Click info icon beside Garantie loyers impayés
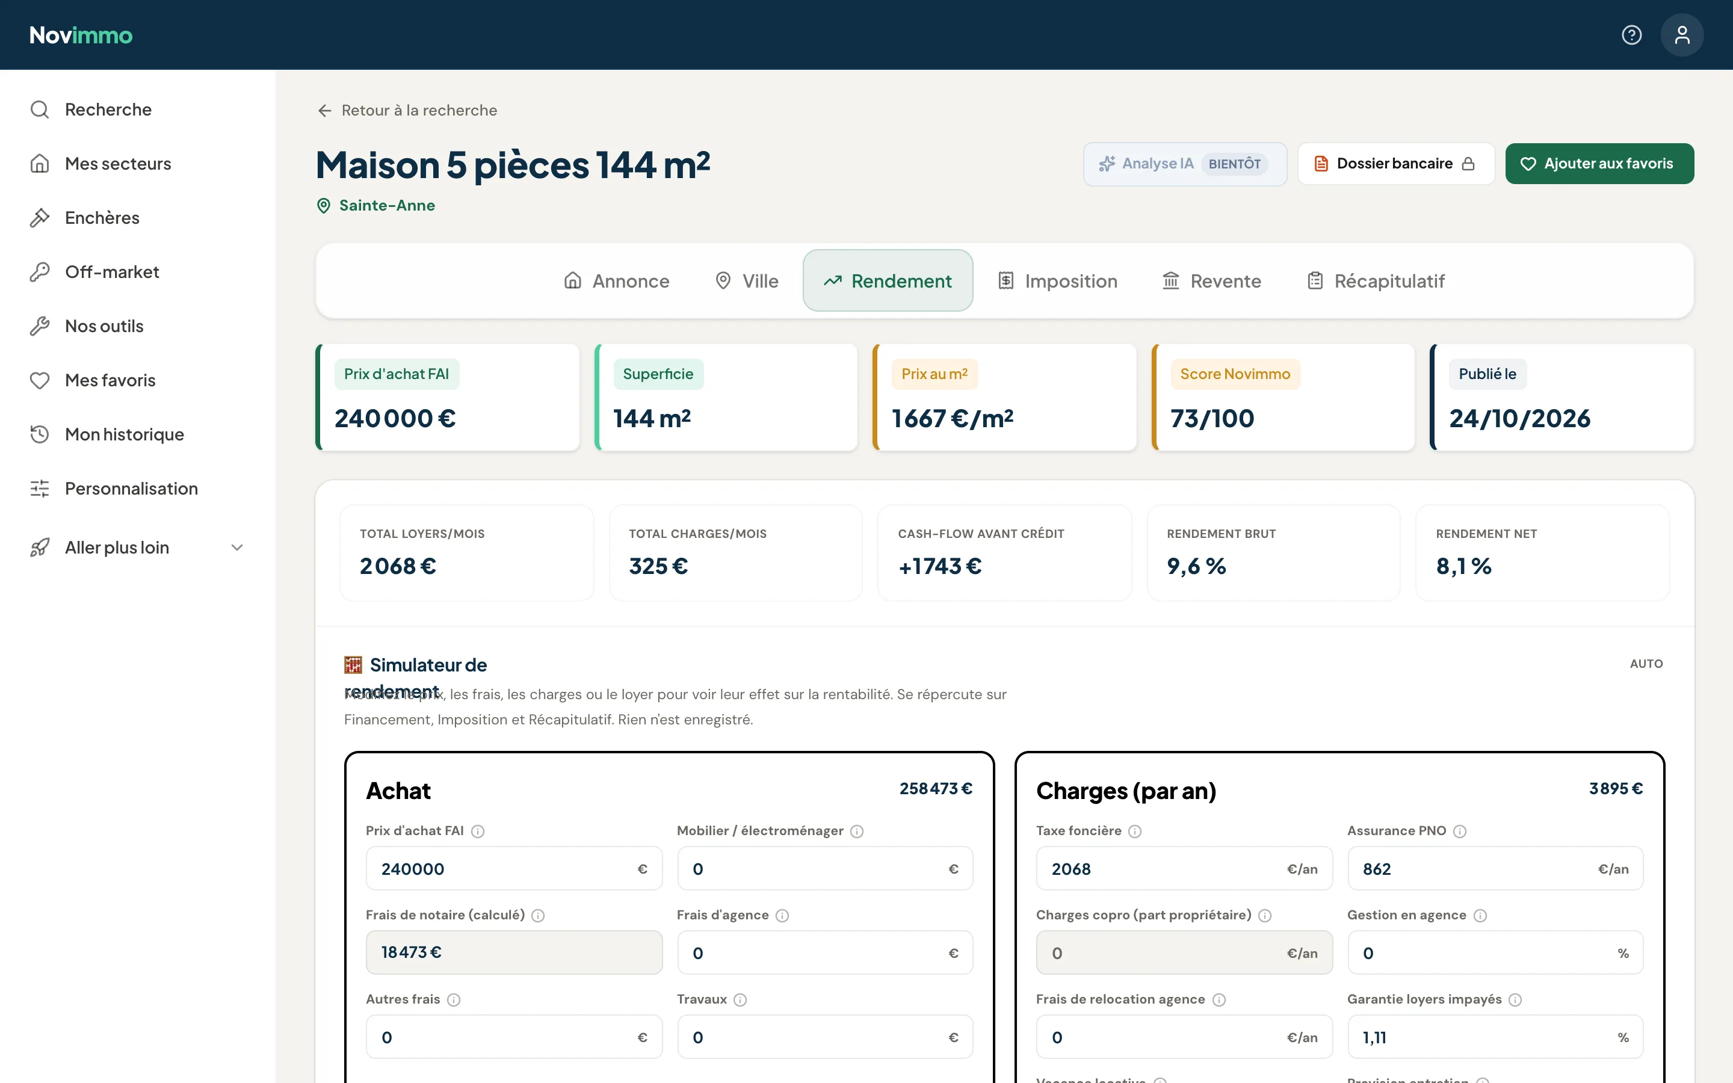This screenshot has width=1733, height=1083. 1515,999
